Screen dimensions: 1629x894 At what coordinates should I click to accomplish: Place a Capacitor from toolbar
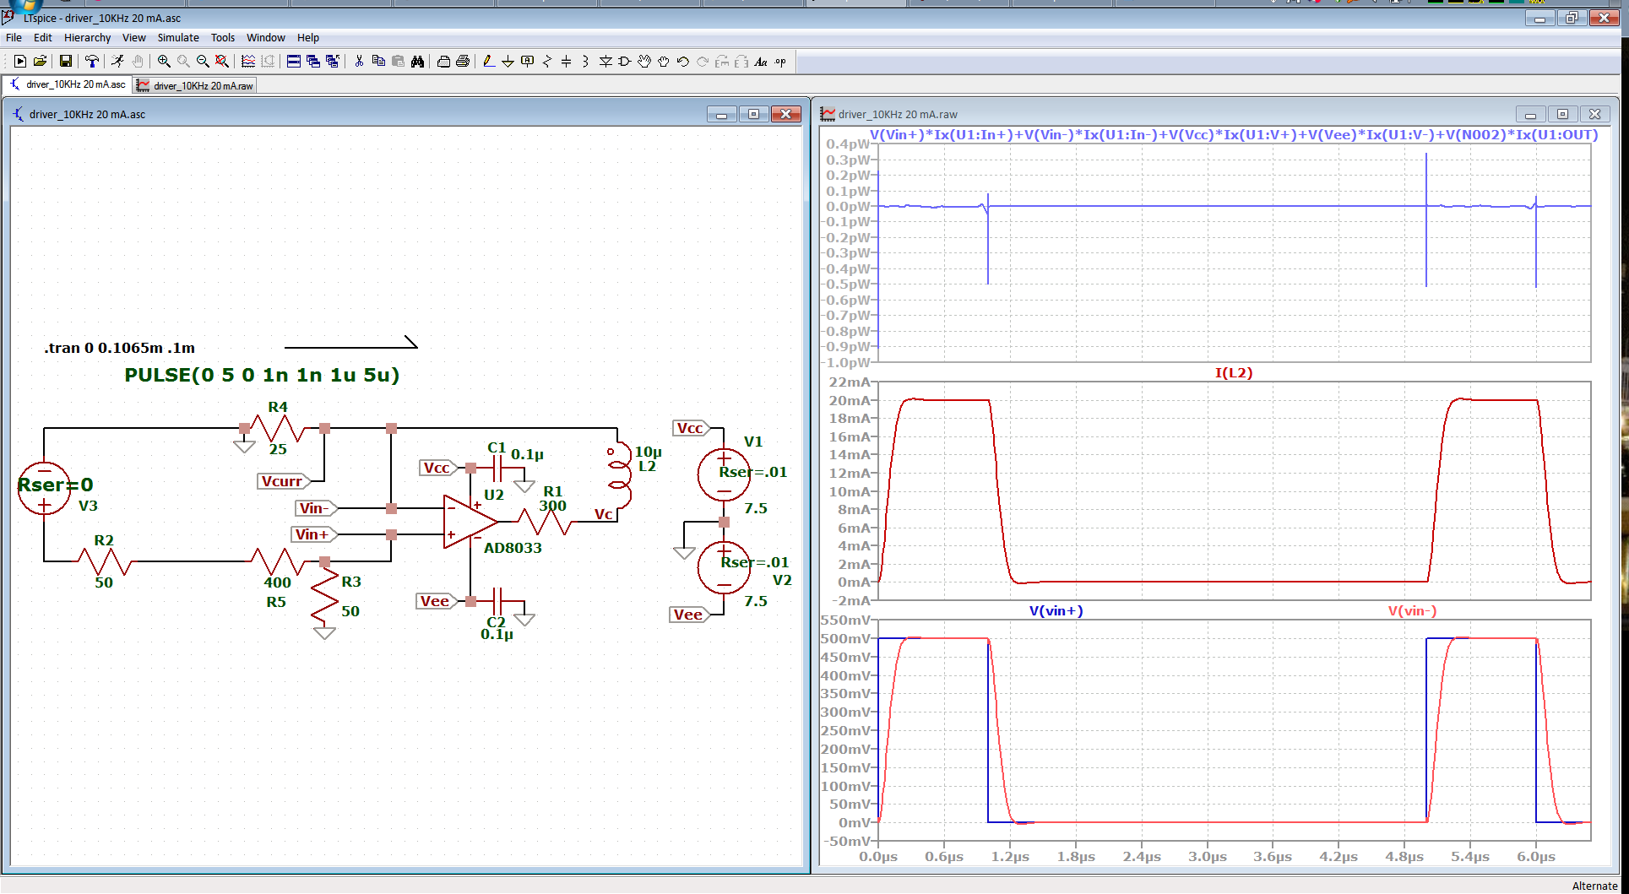click(567, 61)
